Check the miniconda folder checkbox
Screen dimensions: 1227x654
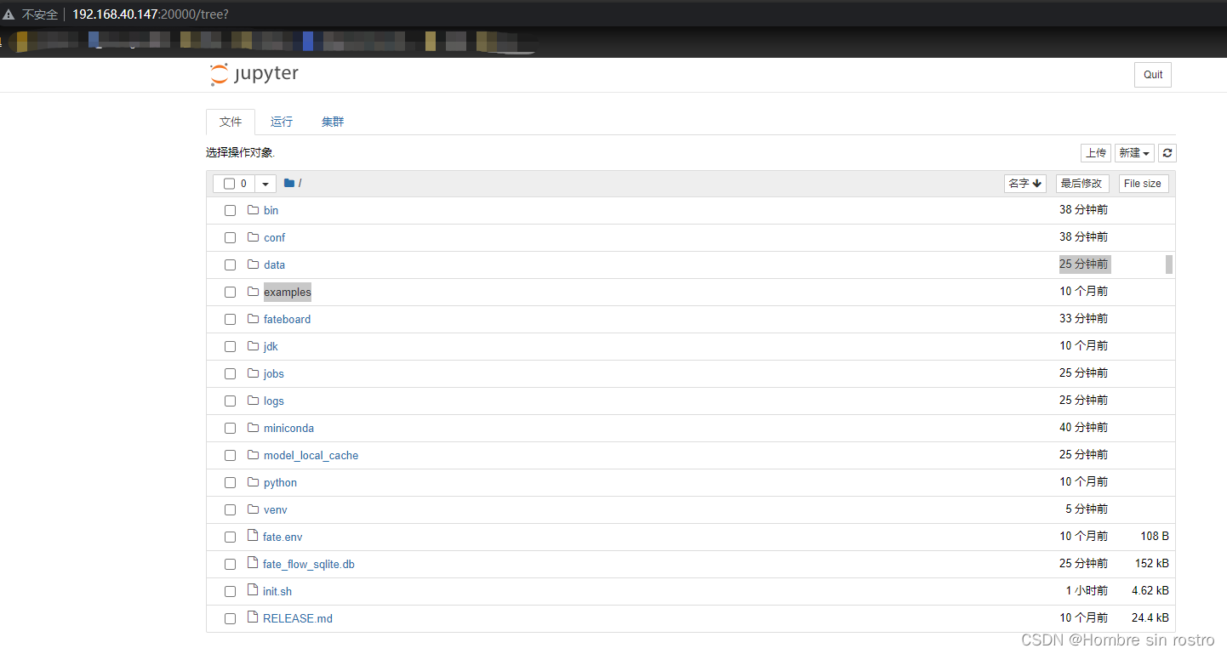[230, 429]
